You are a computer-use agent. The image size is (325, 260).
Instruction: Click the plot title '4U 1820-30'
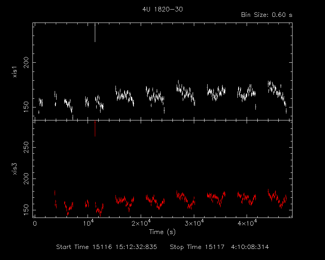tap(162, 9)
